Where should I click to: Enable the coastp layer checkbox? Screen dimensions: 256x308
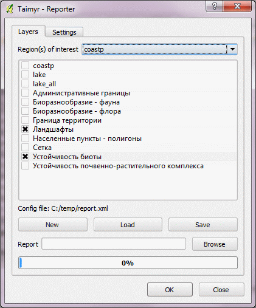[x=26, y=66]
